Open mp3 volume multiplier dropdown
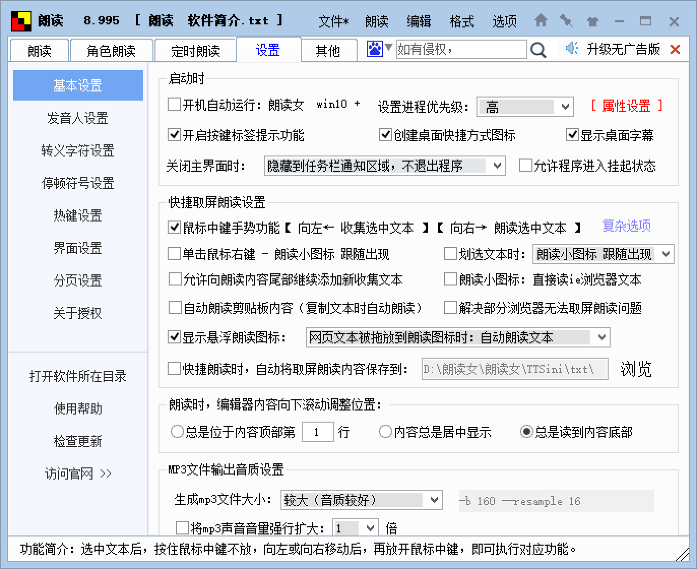This screenshot has height=569, width=697. tap(355, 528)
